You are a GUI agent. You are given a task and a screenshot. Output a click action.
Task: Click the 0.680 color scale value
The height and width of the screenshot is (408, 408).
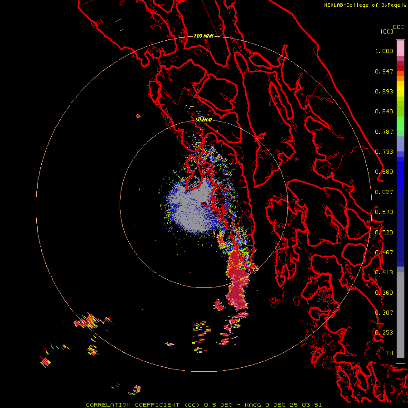click(384, 172)
